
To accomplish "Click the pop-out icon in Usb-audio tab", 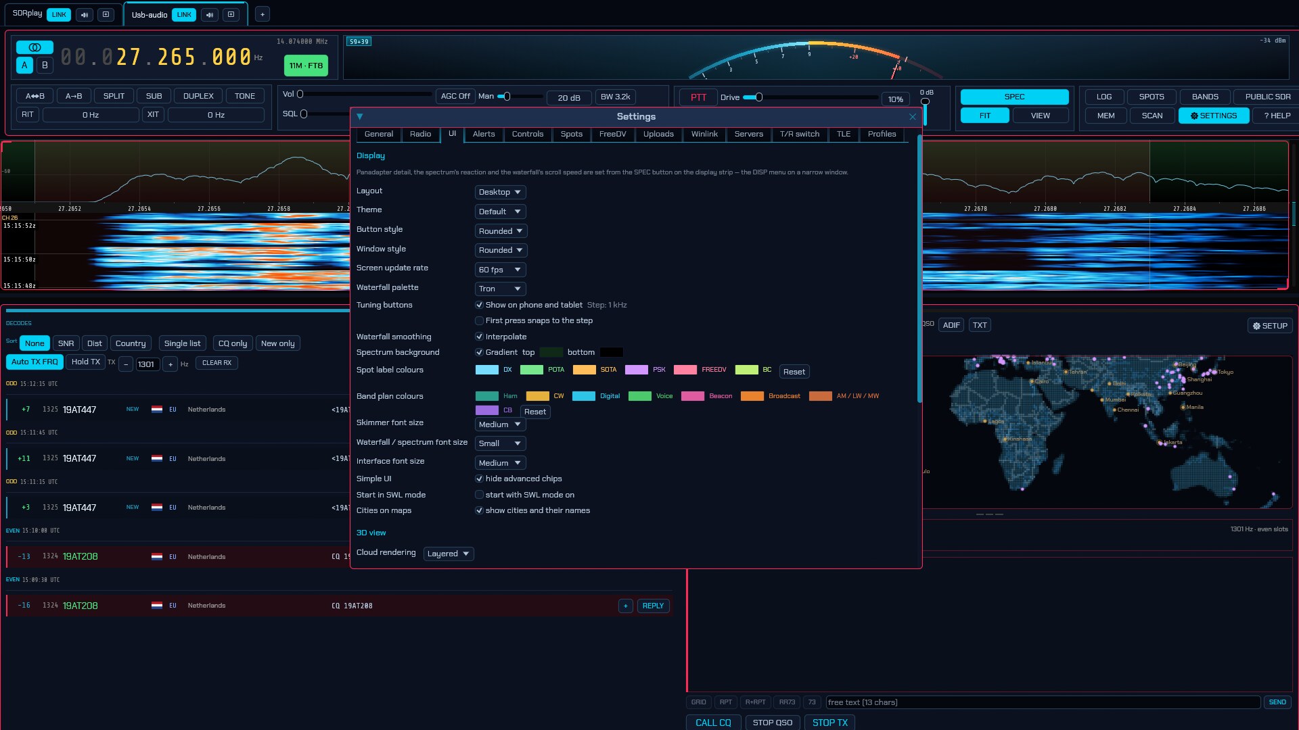I will [x=231, y=15].
